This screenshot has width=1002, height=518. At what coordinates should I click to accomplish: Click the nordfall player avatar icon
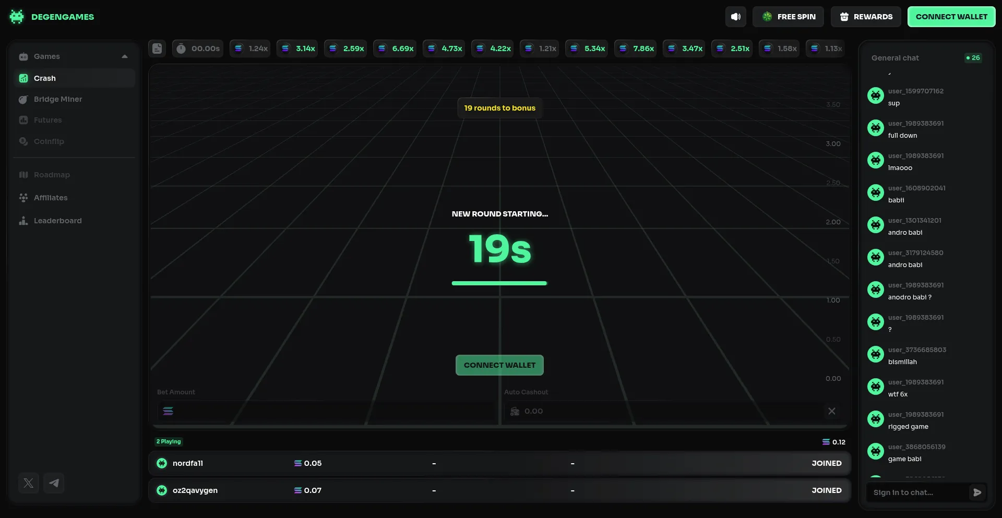pos(162,463)
